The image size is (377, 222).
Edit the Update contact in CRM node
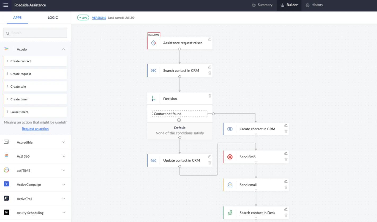click(x=209, y=157)
